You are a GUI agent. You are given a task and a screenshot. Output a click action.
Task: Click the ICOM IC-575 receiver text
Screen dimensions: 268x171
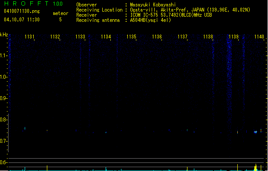point(171,15)
